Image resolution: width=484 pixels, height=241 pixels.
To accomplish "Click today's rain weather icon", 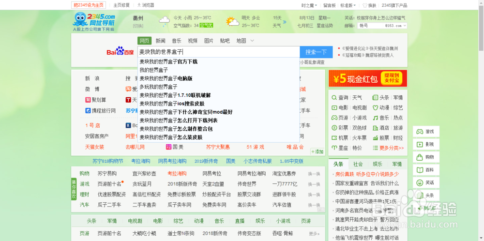I will pyautogui.click(x=164, y=21).
